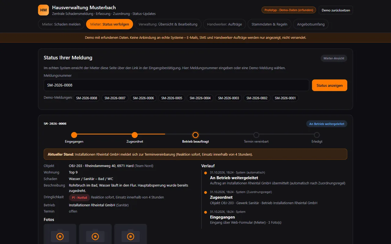Click the Betrieb beauftragt step dot
The height and width of the screenshot is (244, 391).
point(195,135)
